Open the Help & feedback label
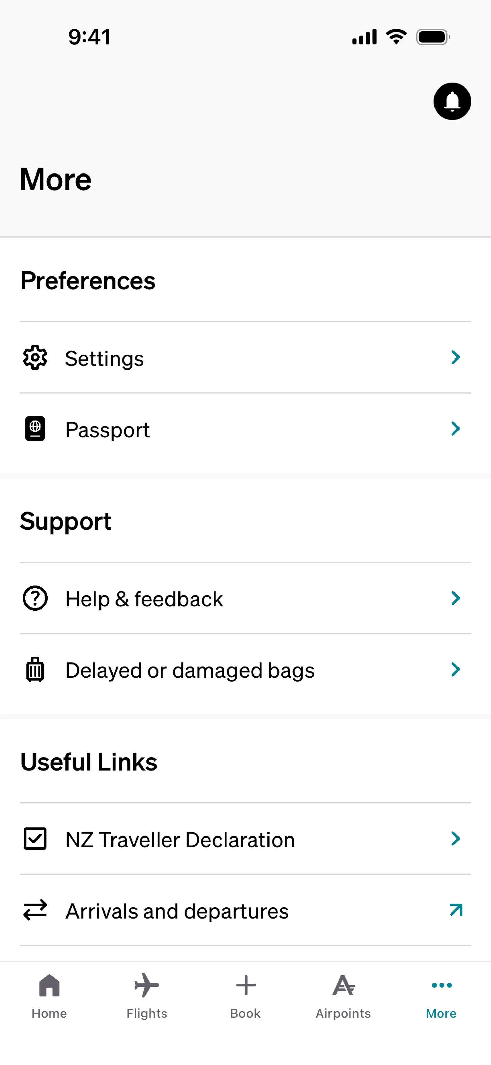Screen dimensions: 491x1065 [x=144, y=599]
